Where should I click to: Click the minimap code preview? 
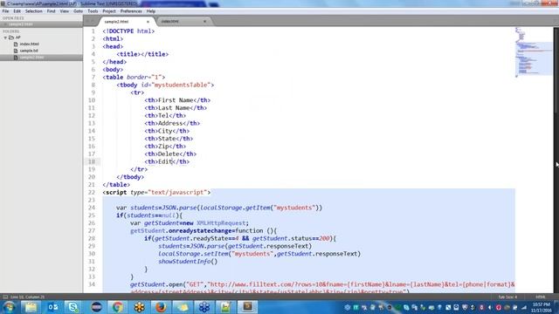[533, 51]
